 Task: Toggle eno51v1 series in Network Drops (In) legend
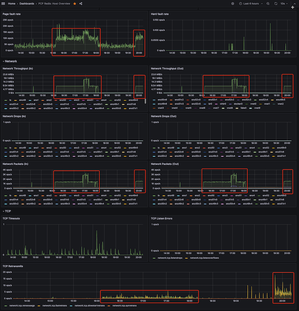click(x=133, y=156)
